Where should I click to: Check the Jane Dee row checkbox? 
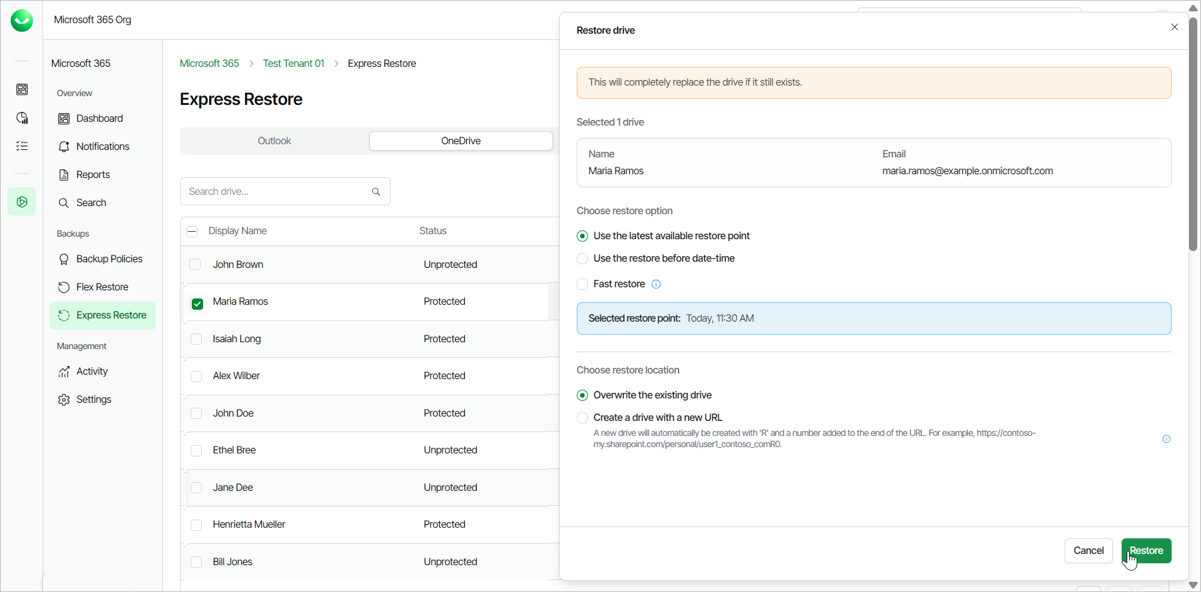pos(196,488)
